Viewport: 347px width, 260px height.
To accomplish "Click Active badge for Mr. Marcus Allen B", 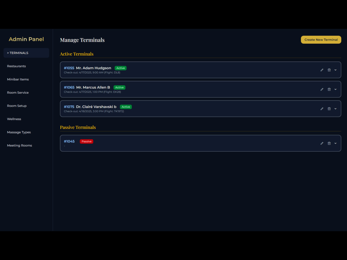I will [x=119, y=88].
